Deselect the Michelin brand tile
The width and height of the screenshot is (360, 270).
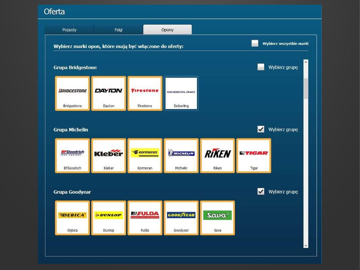click(181, 156)
